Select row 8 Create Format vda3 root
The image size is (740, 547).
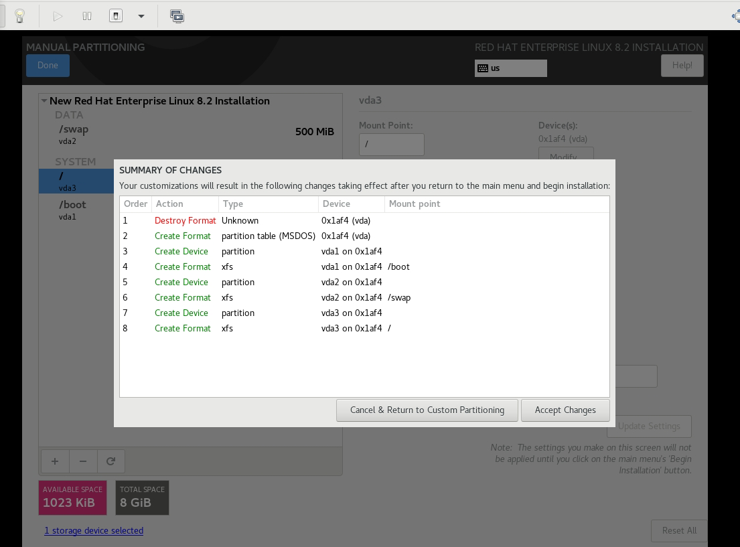coord(364,329)
